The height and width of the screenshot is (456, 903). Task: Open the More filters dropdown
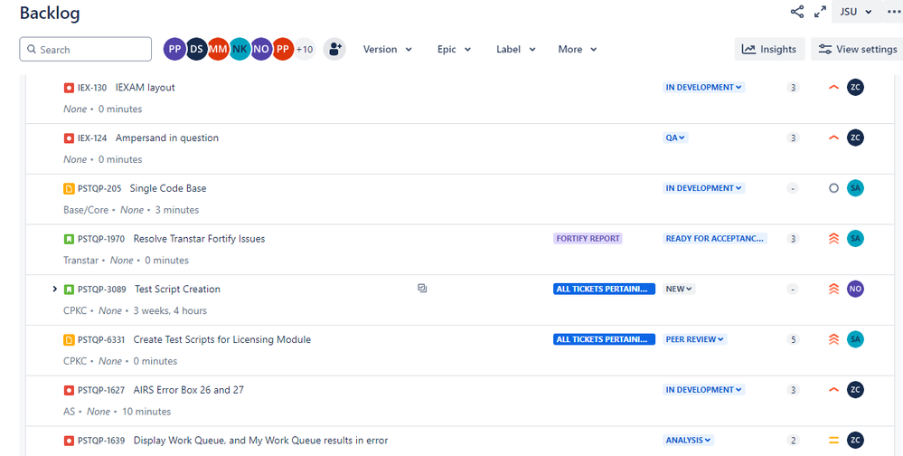tap(577, 49)
